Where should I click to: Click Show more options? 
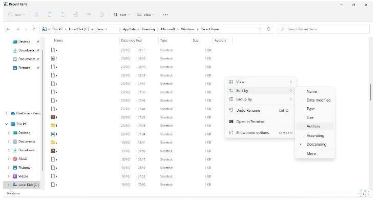[260, 133]
